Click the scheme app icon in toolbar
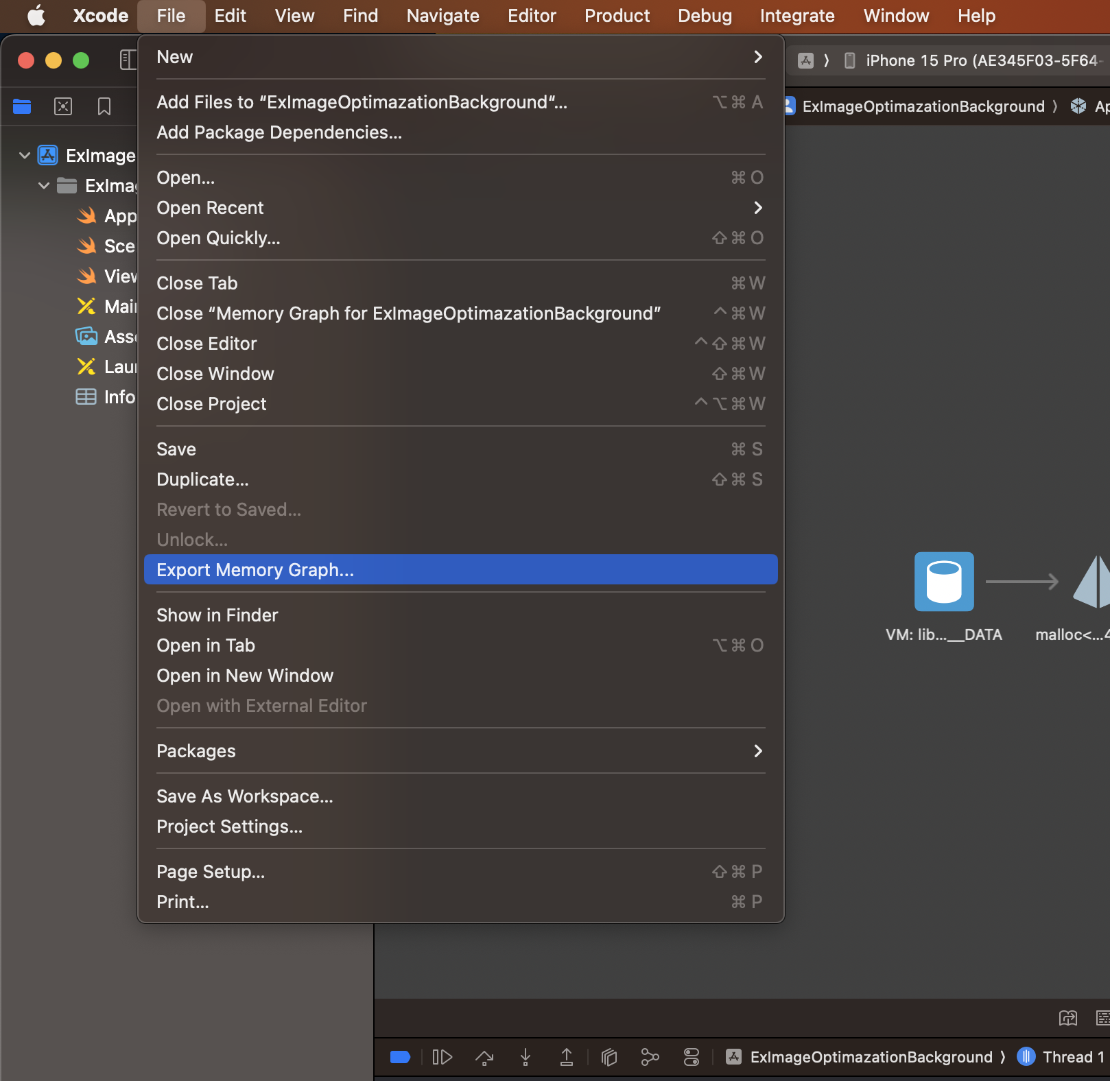 [806, 60]
